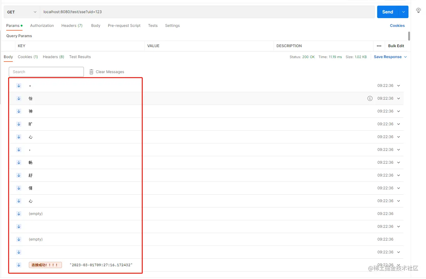Switch to the Test Results tab
Screen dimensions: 426x279
80,57
